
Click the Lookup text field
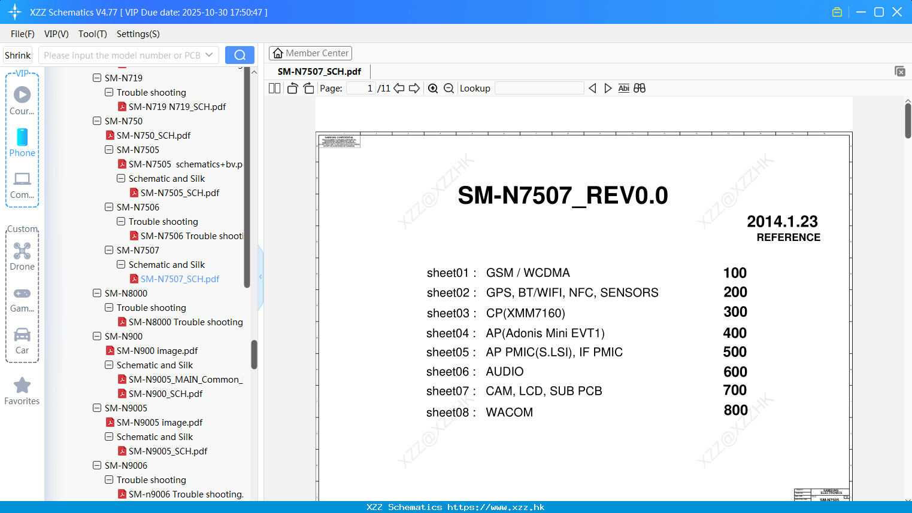click(539, 88)
